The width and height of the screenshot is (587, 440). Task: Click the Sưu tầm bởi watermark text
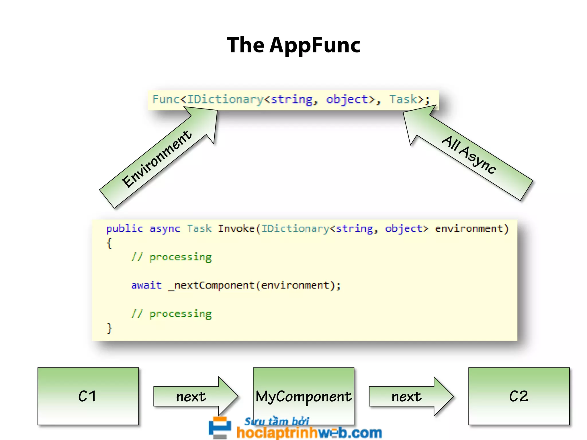point(277,421)
